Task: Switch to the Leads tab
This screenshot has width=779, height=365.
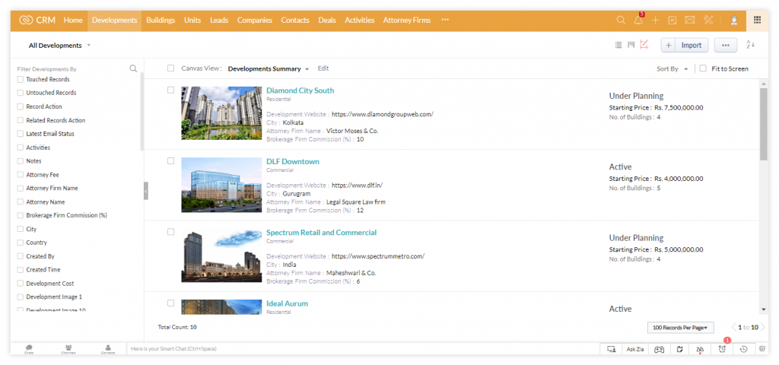Action: click(x=219, y=21)
